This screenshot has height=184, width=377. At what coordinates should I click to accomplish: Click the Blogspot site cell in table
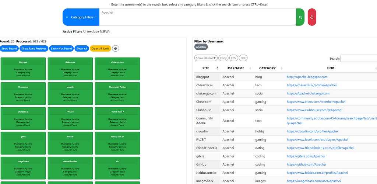(x=207, y=77)
